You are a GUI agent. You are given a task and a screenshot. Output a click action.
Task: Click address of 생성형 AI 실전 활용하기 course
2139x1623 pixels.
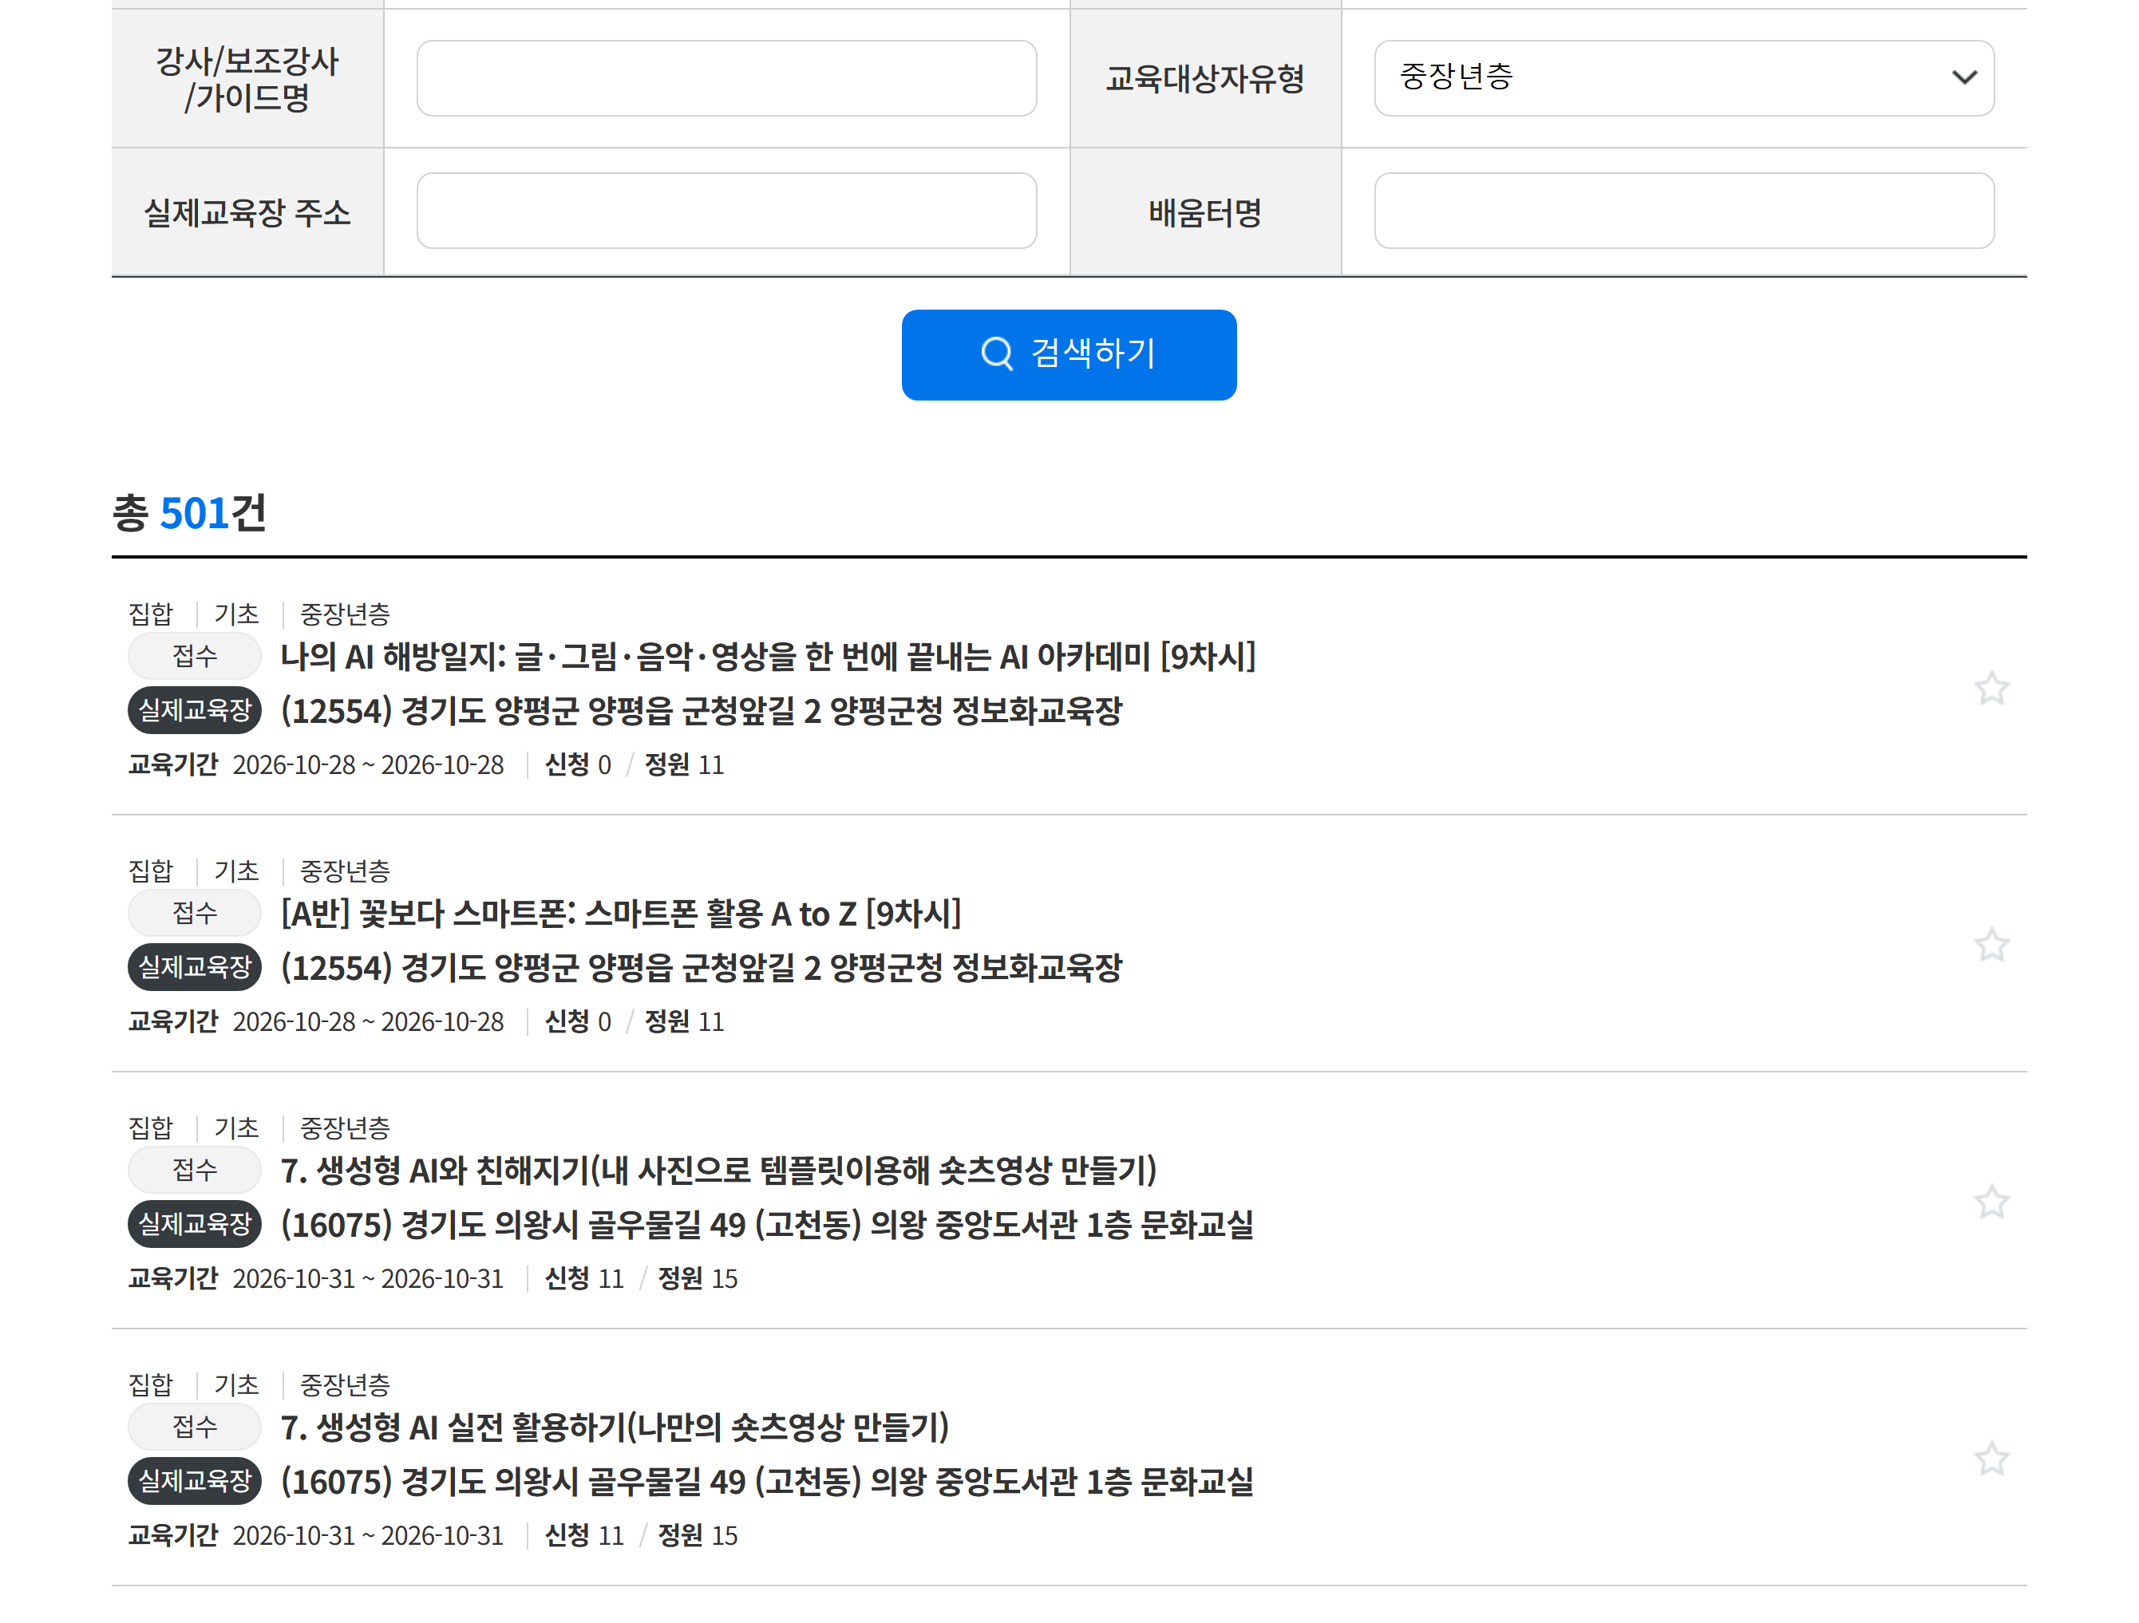click(x=767, y=1481)
